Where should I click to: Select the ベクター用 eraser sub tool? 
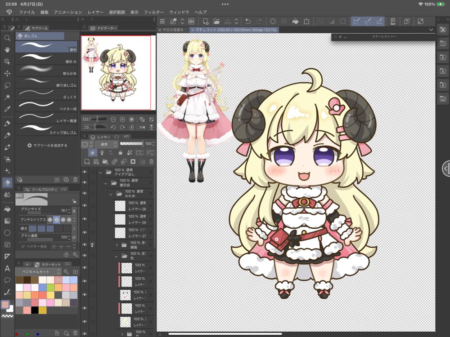[46, 106]
